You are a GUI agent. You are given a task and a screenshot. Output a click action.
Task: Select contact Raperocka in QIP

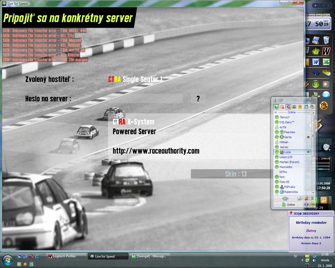click(292, 192)
